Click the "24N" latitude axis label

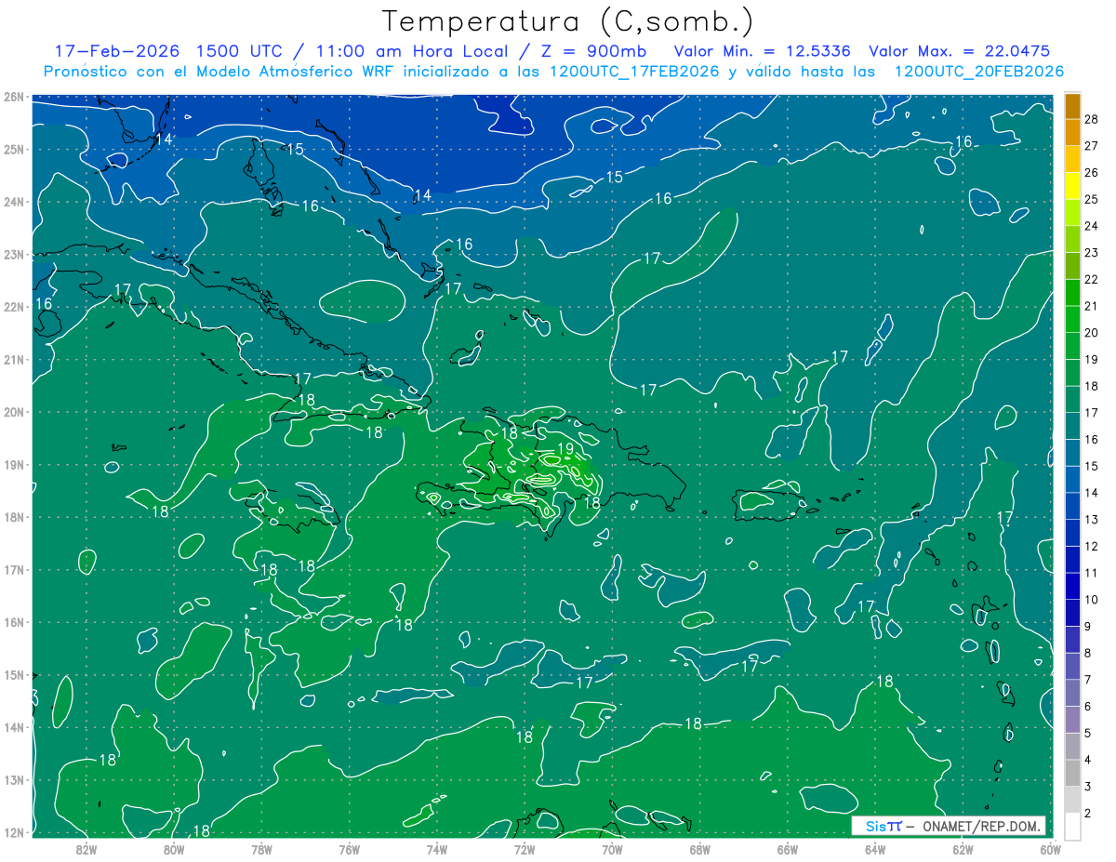point(13,202)
